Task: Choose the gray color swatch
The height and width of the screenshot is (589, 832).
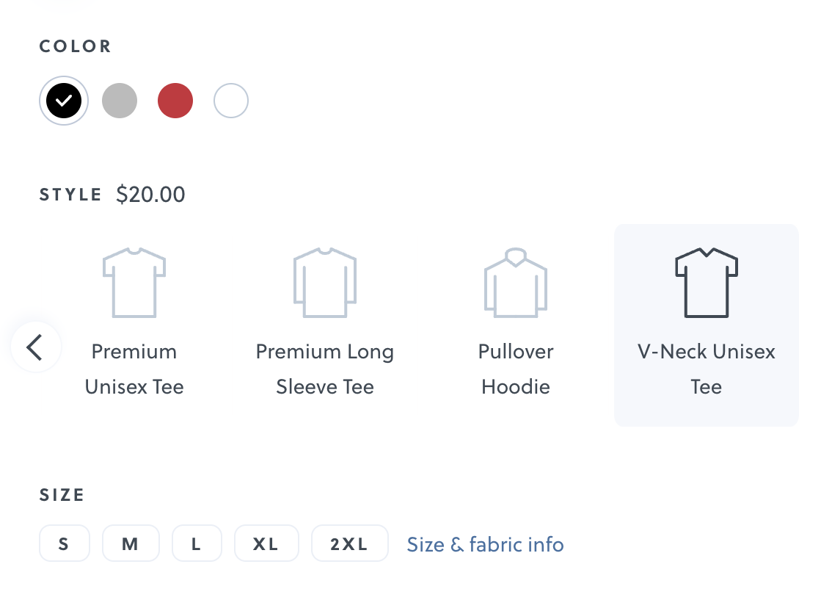Action: [120, 101]
